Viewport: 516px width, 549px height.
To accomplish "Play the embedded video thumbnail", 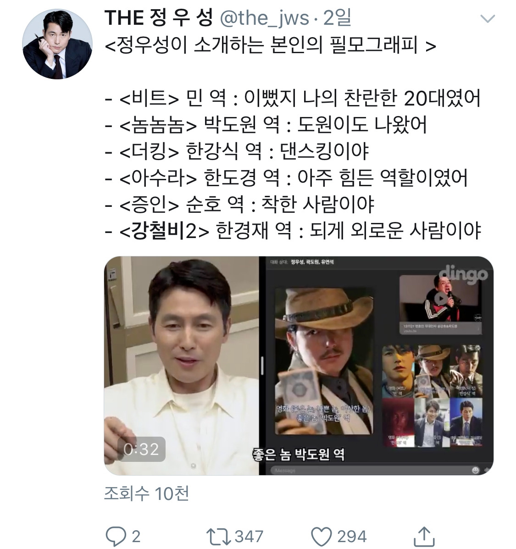I will tap(299, 366).
